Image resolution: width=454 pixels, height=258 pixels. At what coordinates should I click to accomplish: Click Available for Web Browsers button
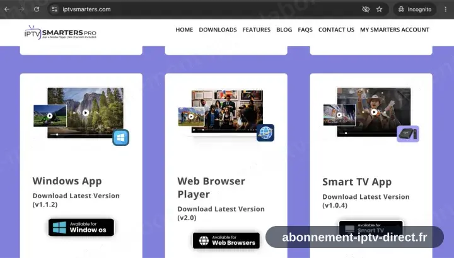pos(226,240)
